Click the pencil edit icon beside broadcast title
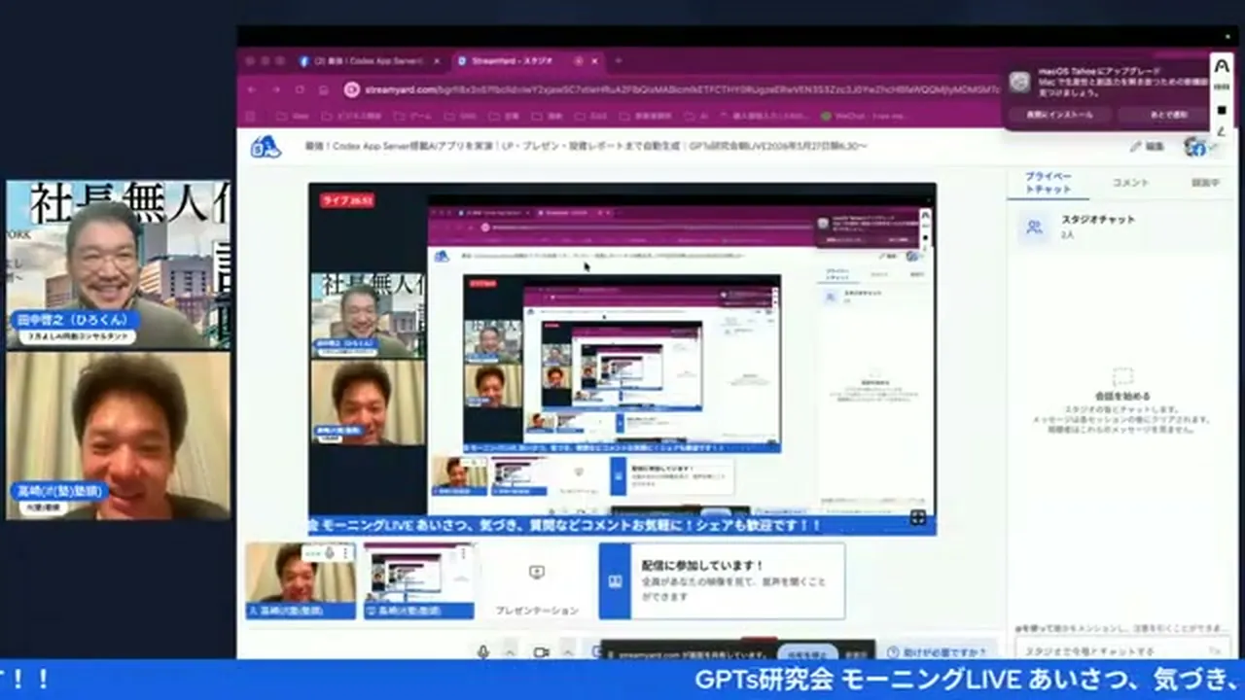Viewport: 1245px width, 700px height. coord(1135,147)
